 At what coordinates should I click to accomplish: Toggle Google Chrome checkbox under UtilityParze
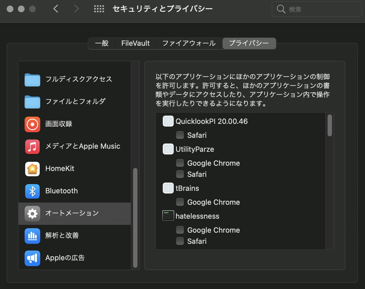point(180,163)
